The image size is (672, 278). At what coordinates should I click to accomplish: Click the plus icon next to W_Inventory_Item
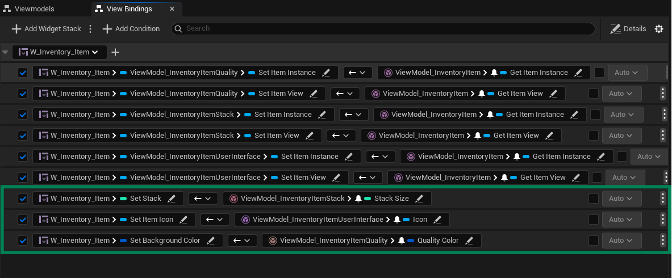[x=115, y=52]
